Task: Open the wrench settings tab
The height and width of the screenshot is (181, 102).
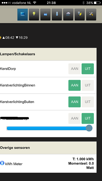Action: coord(91,15)
